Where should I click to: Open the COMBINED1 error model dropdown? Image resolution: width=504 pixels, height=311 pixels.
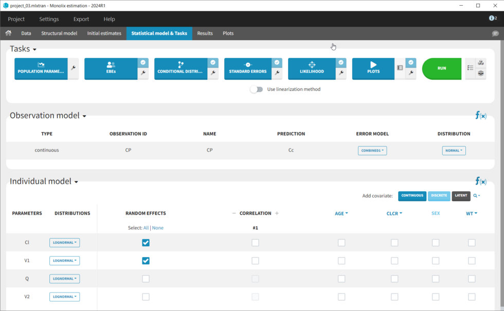pos(372,151)
